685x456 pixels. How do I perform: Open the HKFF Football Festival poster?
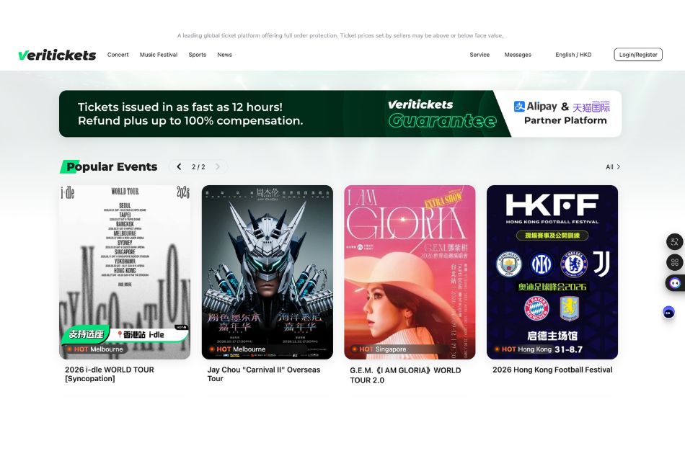click(552, 272)
